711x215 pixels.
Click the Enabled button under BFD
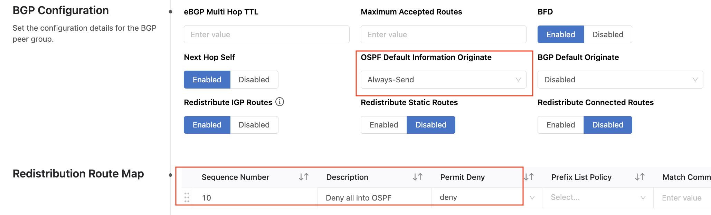pos(561,34)
